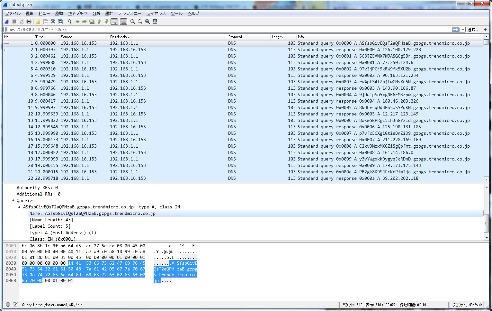The height and width of the screenshot is (311, 492).
Task: Open the ファイル menu
Action: click(13, 13)
